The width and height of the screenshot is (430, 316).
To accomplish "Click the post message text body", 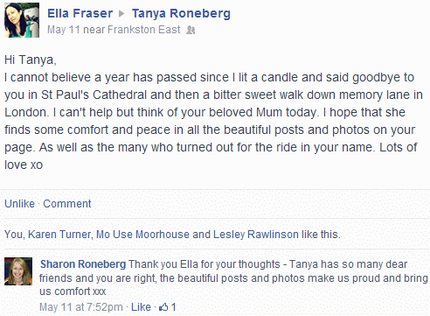I will pyautogui.click(x=213, y=112).
